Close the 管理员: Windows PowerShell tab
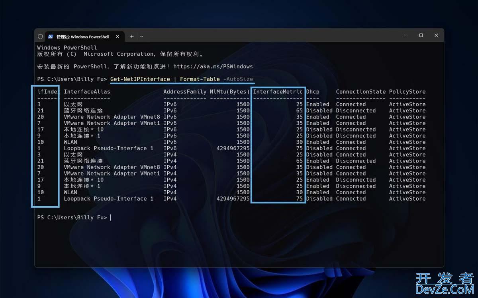This screenshot has height=298, width=478. tap(118, 37)
